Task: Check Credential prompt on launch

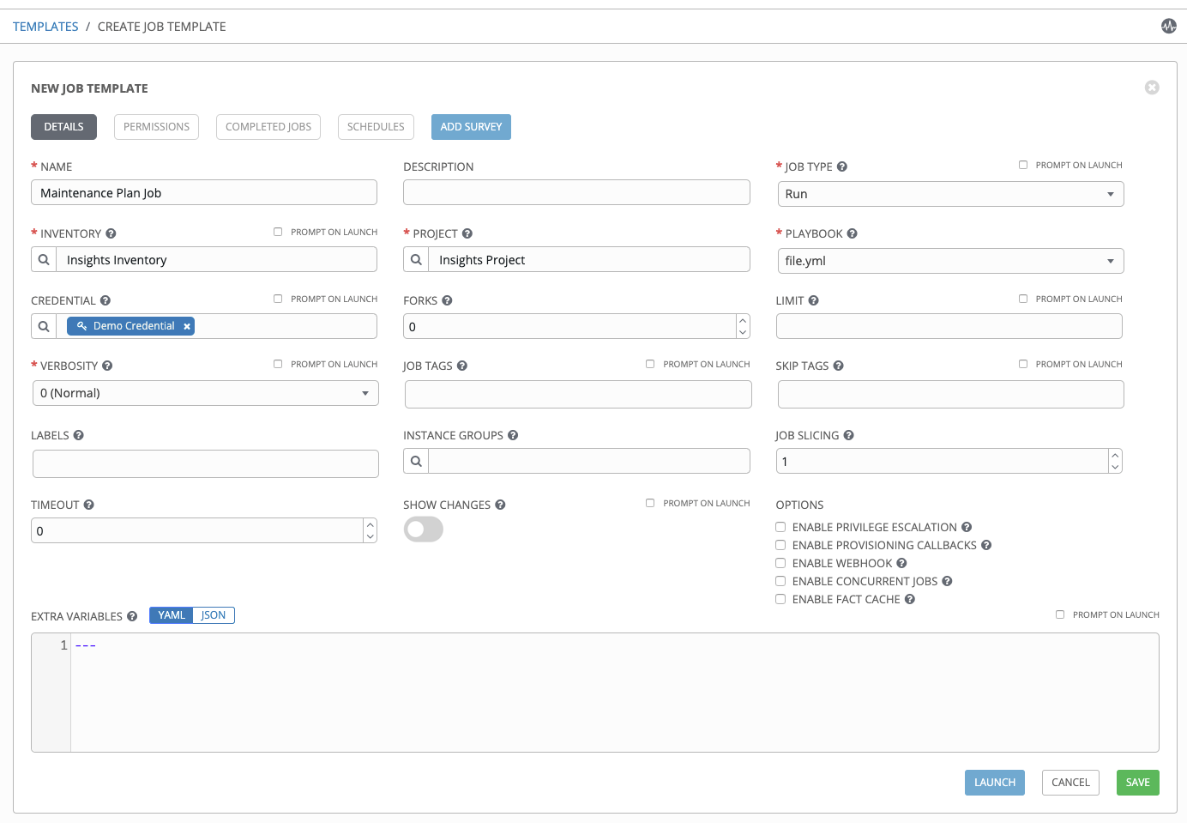Action: 278,299
